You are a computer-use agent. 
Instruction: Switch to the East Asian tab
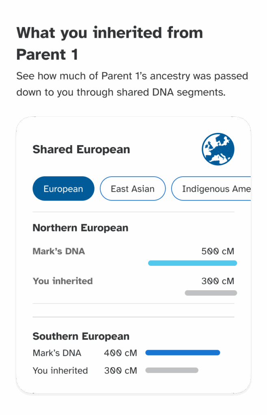pos(133,189)
